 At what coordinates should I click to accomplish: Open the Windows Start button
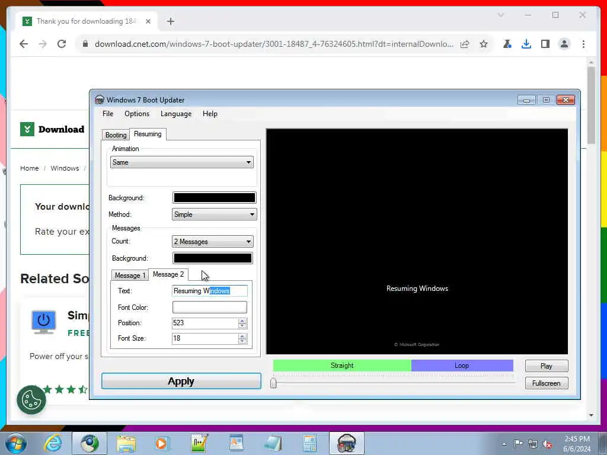(x=16, y=443)
